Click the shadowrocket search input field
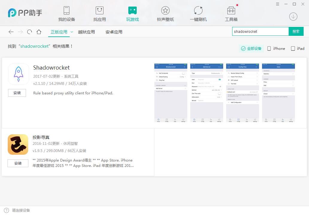Viewport: 309px width, 215px height. 260,31
